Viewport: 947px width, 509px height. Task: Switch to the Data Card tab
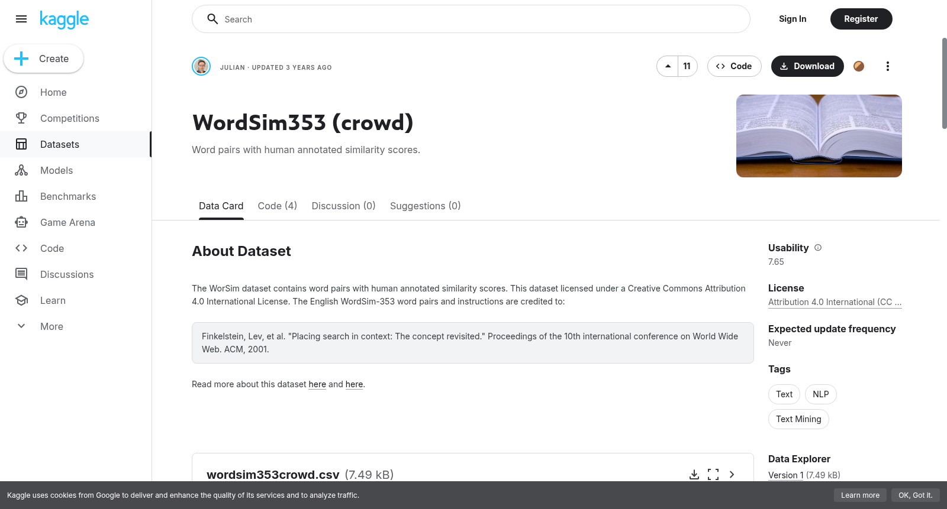click(221, 206)
